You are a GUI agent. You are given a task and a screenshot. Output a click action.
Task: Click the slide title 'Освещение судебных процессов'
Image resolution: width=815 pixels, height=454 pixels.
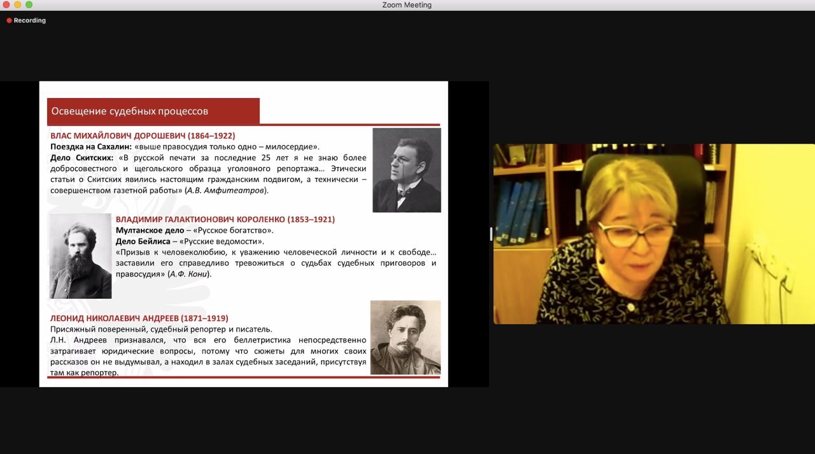tap(130, 111)
